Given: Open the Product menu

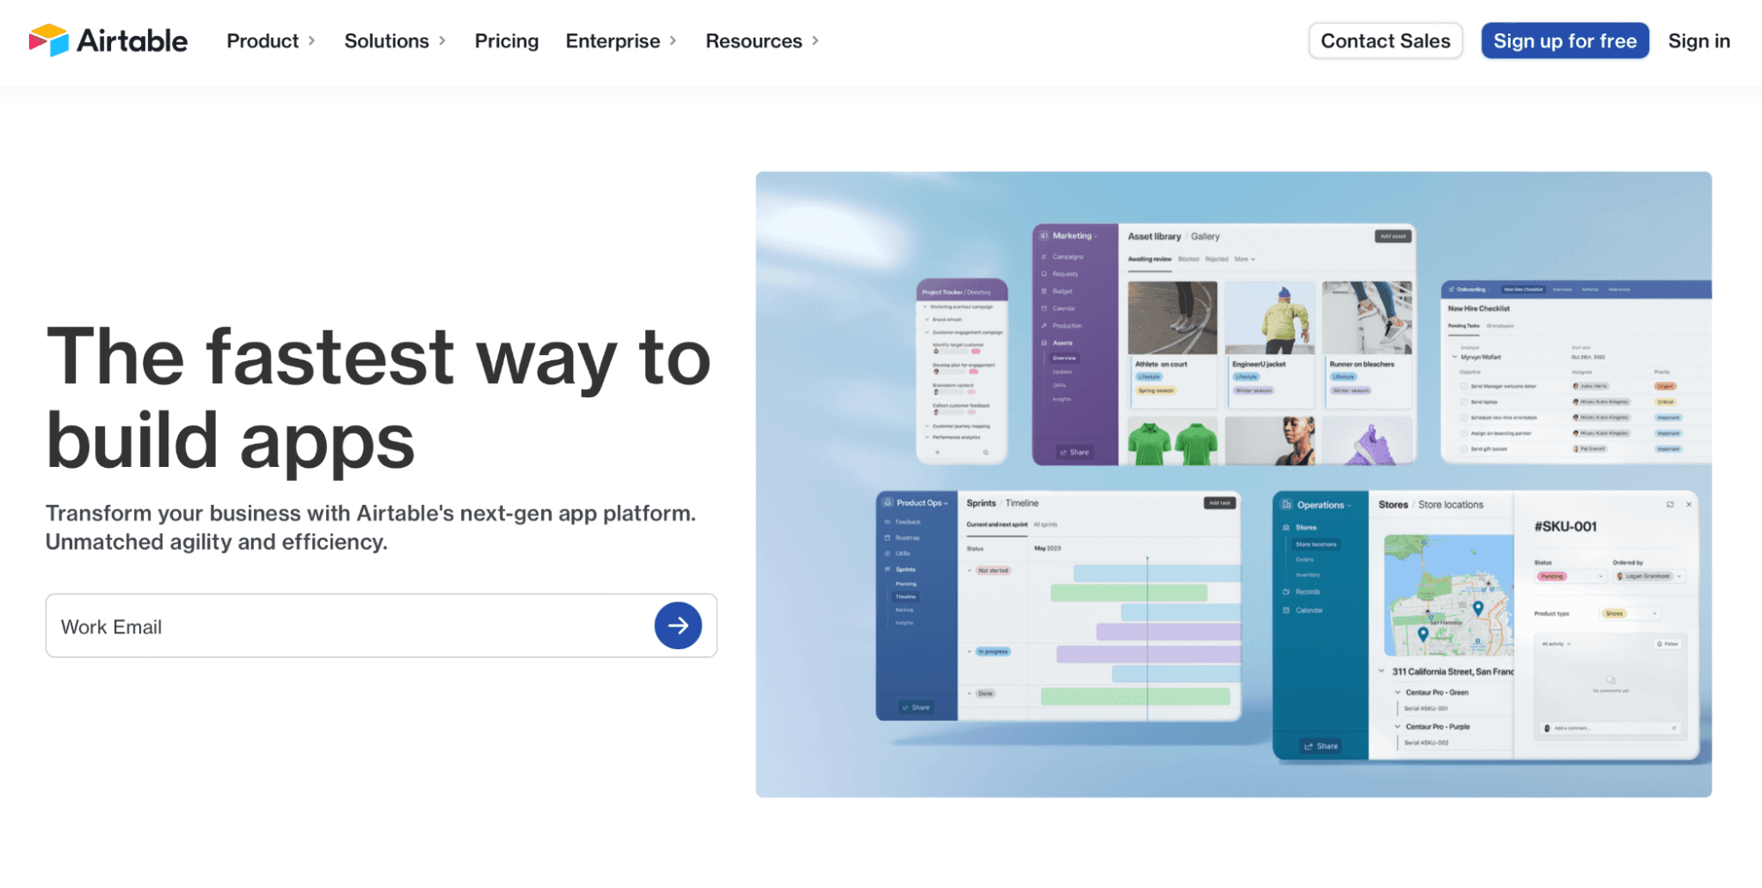Looking at the screenshot, I should click(x=263, y=41).
